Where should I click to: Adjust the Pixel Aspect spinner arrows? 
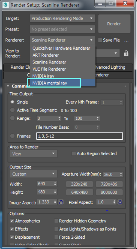click(x=114, y=202)
